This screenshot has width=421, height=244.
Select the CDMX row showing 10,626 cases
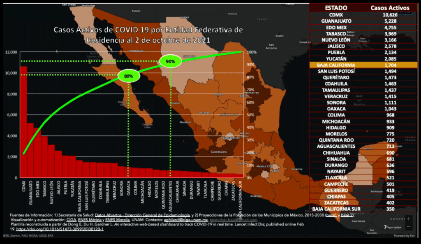coord(363,15)
